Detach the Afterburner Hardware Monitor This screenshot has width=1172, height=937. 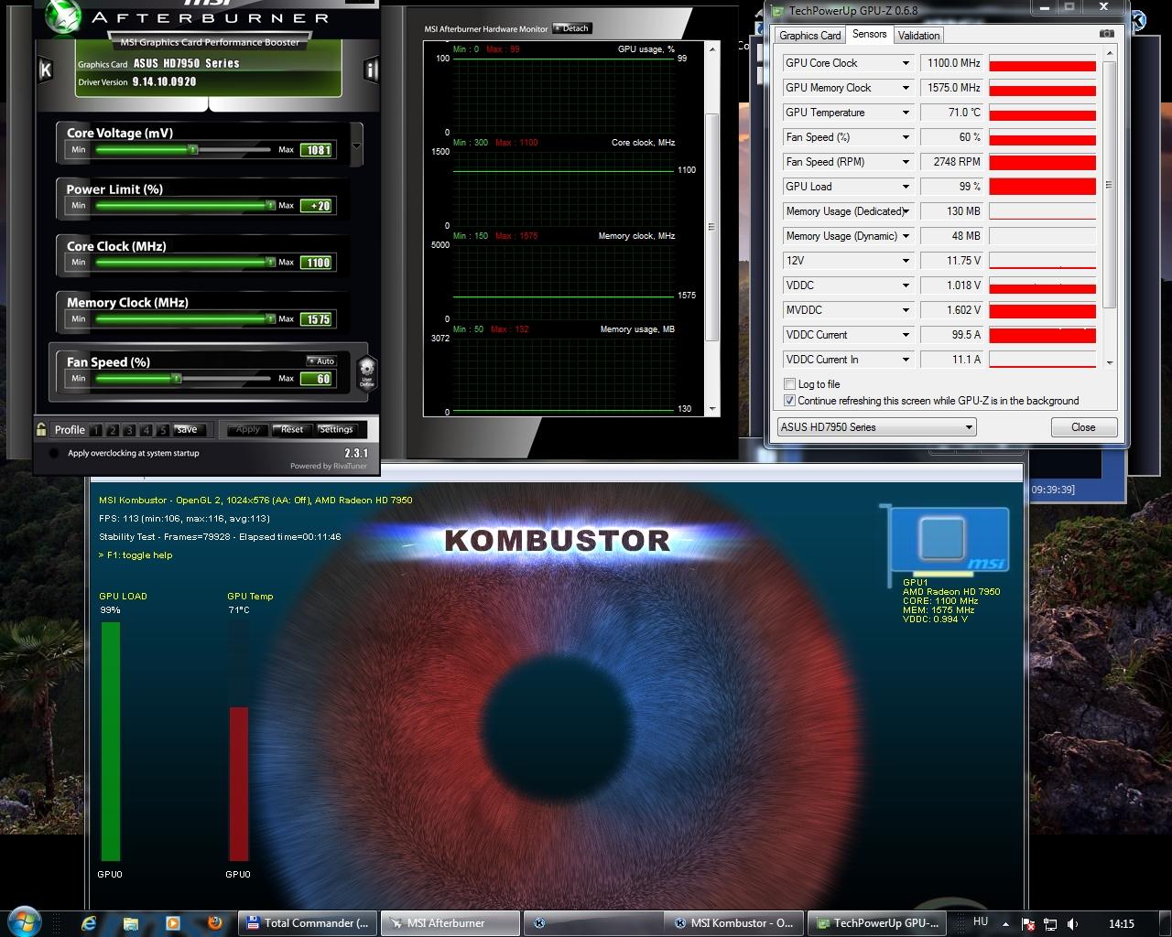[571, 28]
